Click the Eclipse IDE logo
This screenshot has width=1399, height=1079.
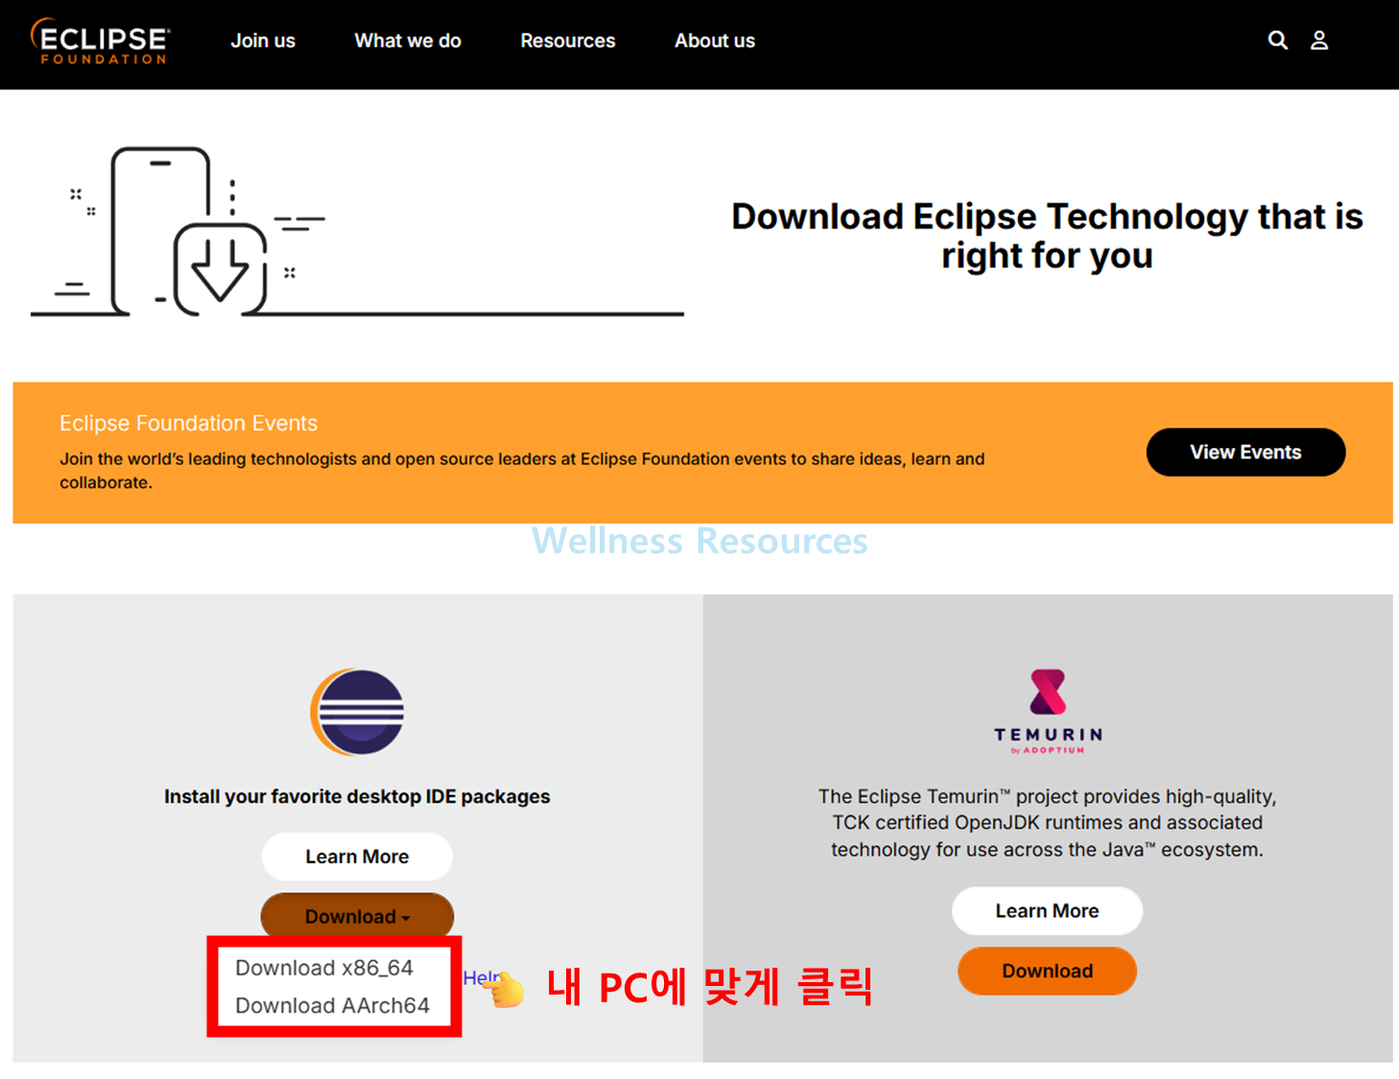point(357,712)
